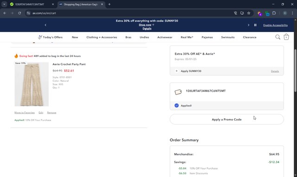
Task: Click the purple browser extension icon in the toolbar
Action: coord(259,13)
